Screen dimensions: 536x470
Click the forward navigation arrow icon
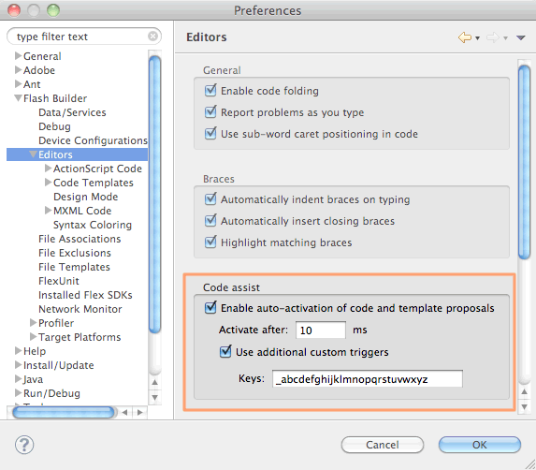pyautogui.click(x=493, y=37)
